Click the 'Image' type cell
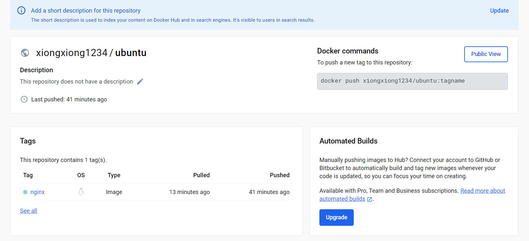 [x=114, y=192]
